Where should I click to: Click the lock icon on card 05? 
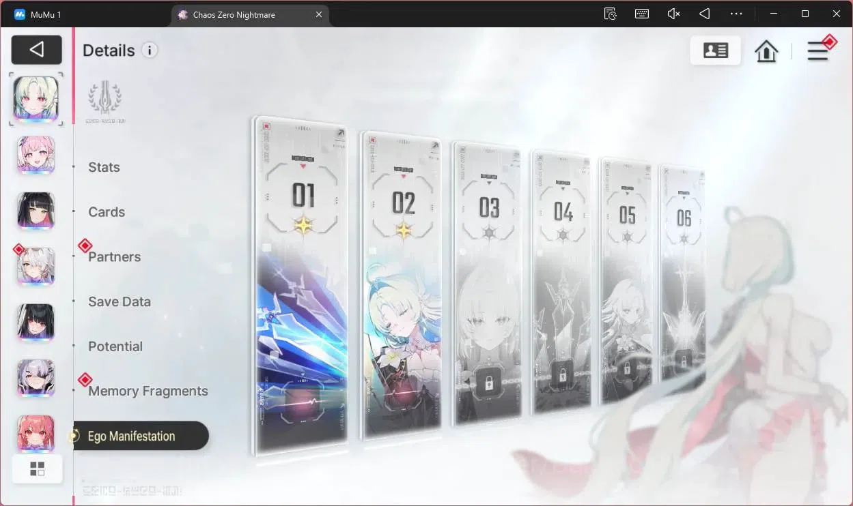[627, 369]
